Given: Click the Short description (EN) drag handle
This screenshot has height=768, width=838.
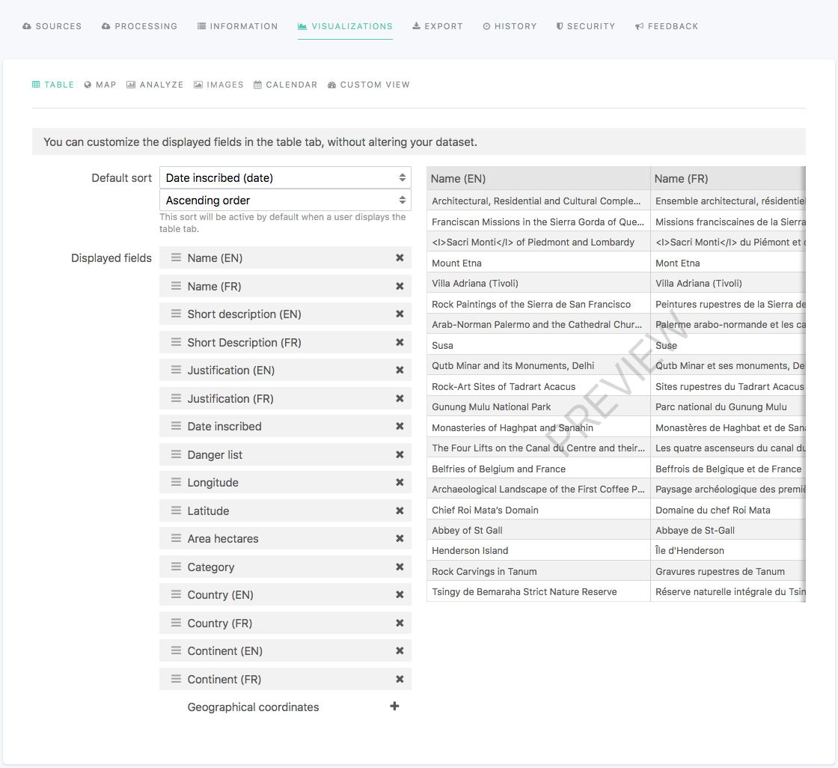Looking at the screenshot, I should [176, 314].
